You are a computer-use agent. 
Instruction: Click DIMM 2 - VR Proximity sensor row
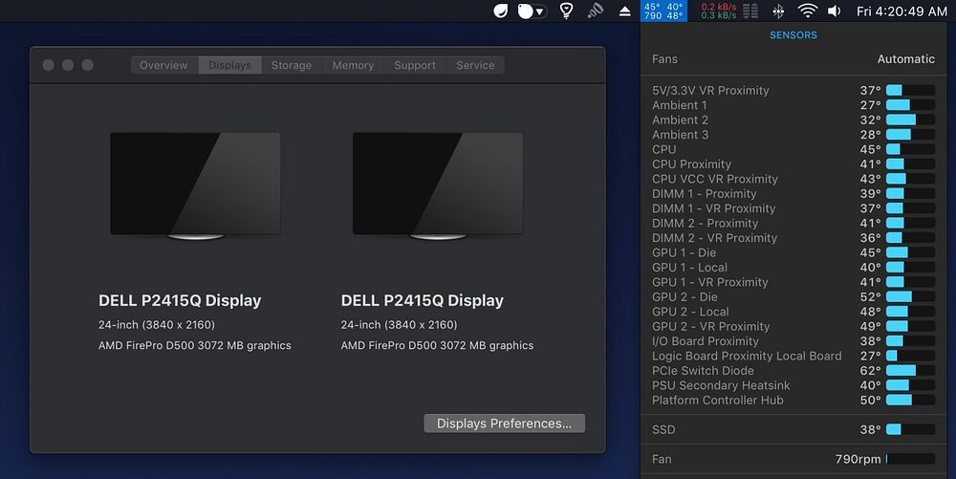(x=793, y=238)
